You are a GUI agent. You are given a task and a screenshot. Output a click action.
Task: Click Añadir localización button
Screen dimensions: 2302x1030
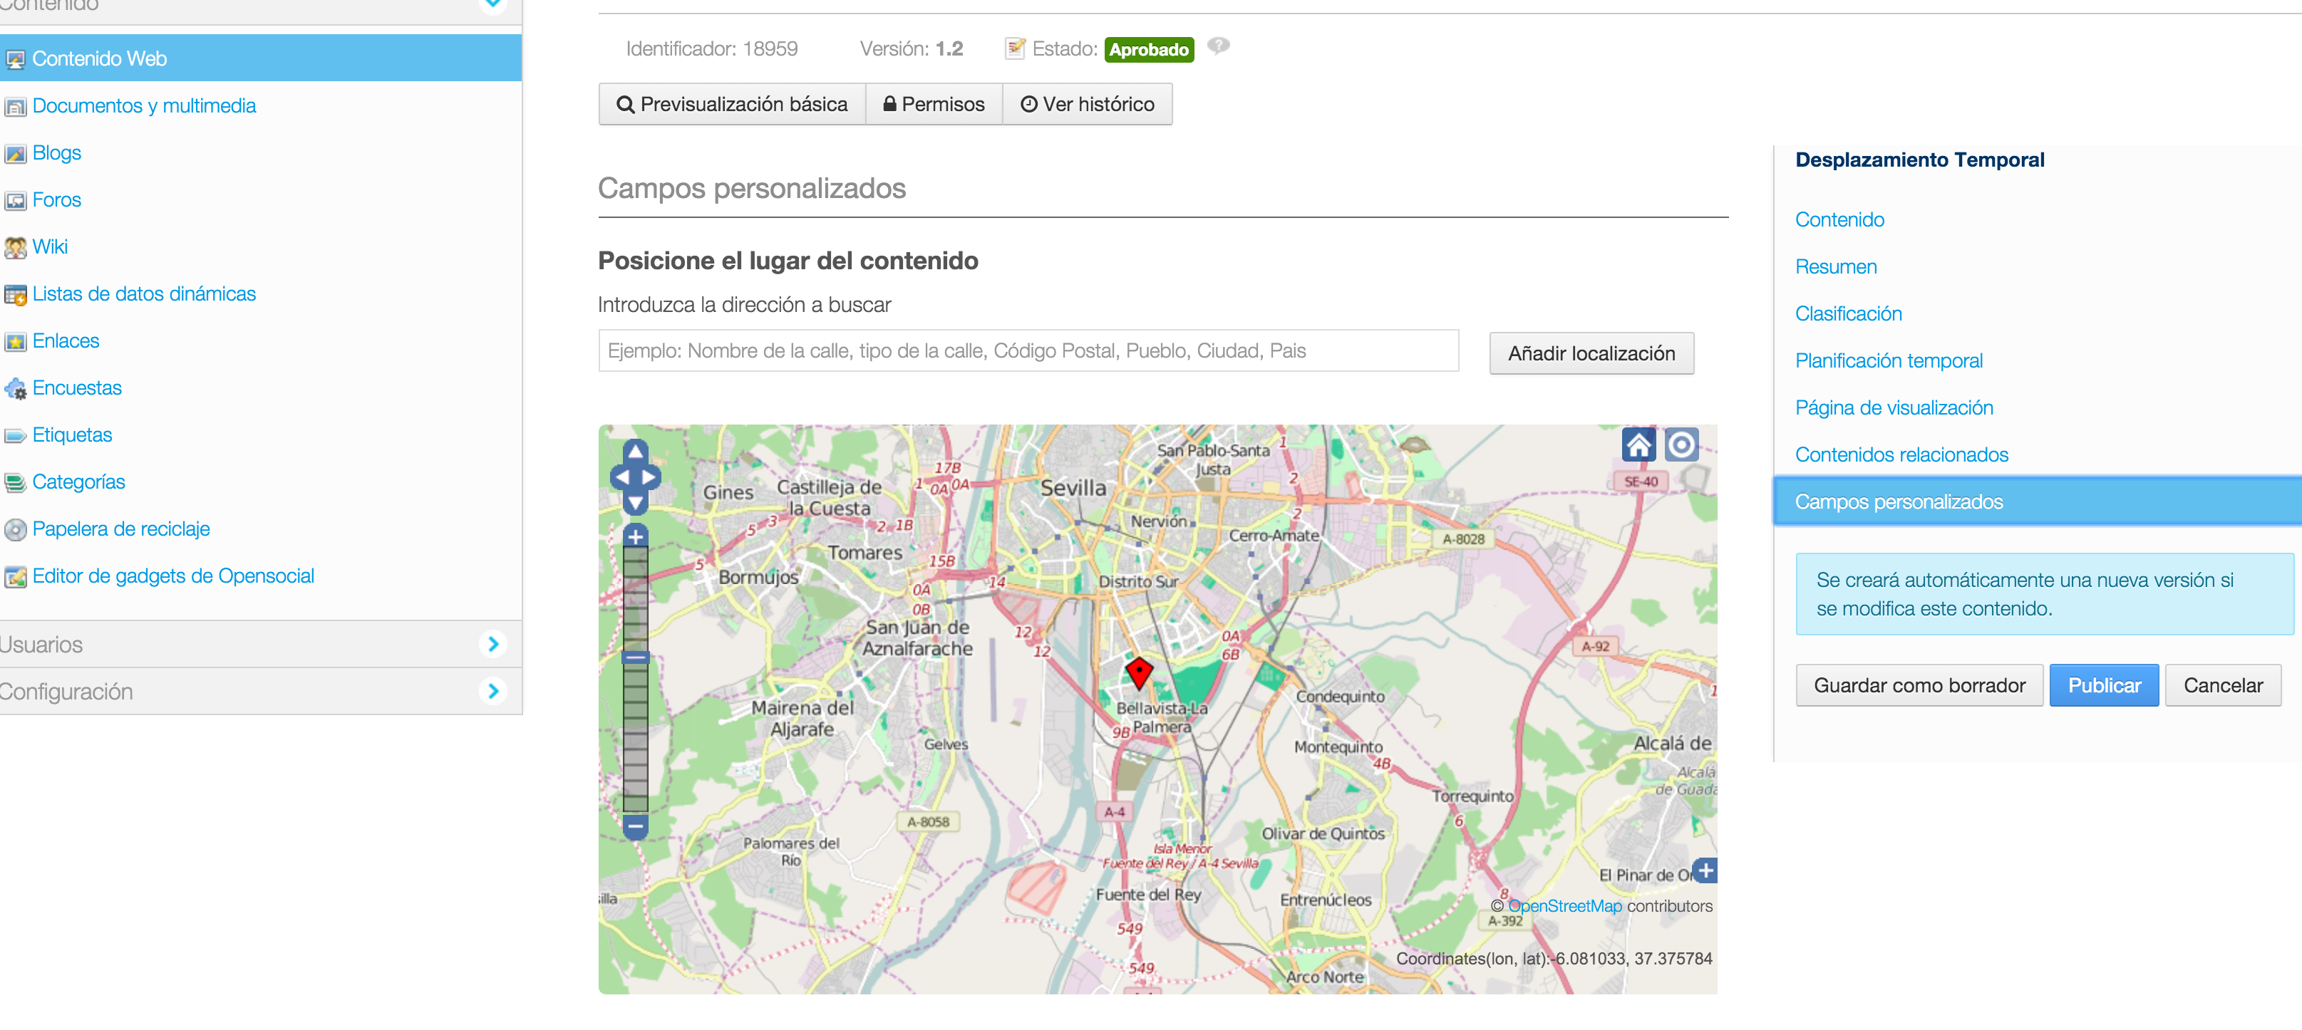click(1591, 353)
